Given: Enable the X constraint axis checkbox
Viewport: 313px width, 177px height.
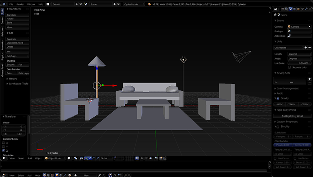Looking at the screenshot, I should click(x=3, y=143).
